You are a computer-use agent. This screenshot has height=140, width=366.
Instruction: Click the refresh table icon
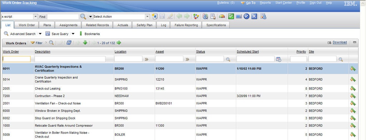(69, 43)
